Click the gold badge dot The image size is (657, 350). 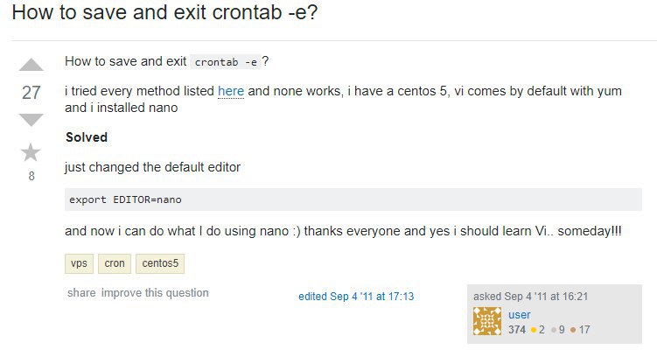[x=533, y=330]
